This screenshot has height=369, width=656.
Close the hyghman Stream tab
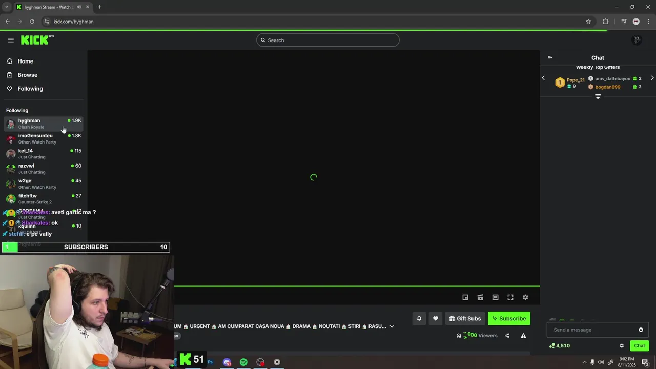tap(88, 7)
